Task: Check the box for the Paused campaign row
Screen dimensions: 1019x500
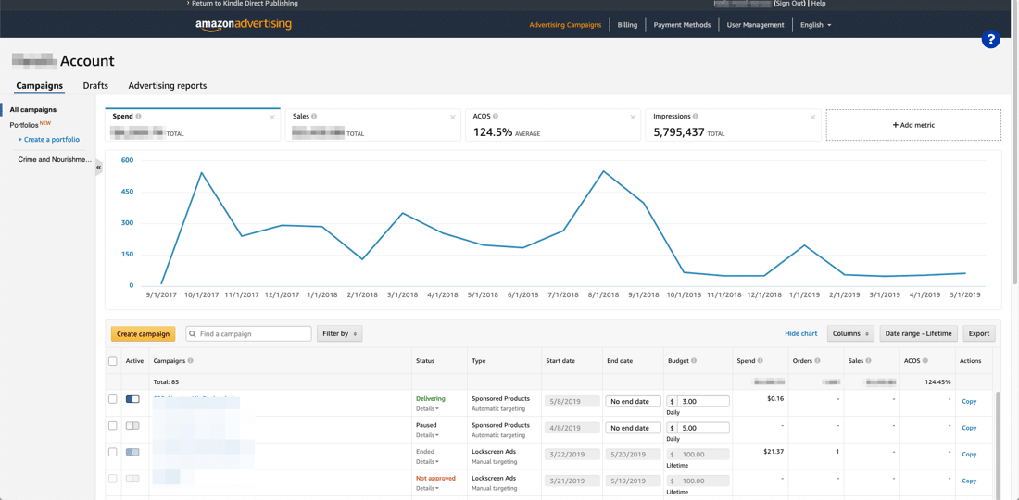Action: coord(112,425)
